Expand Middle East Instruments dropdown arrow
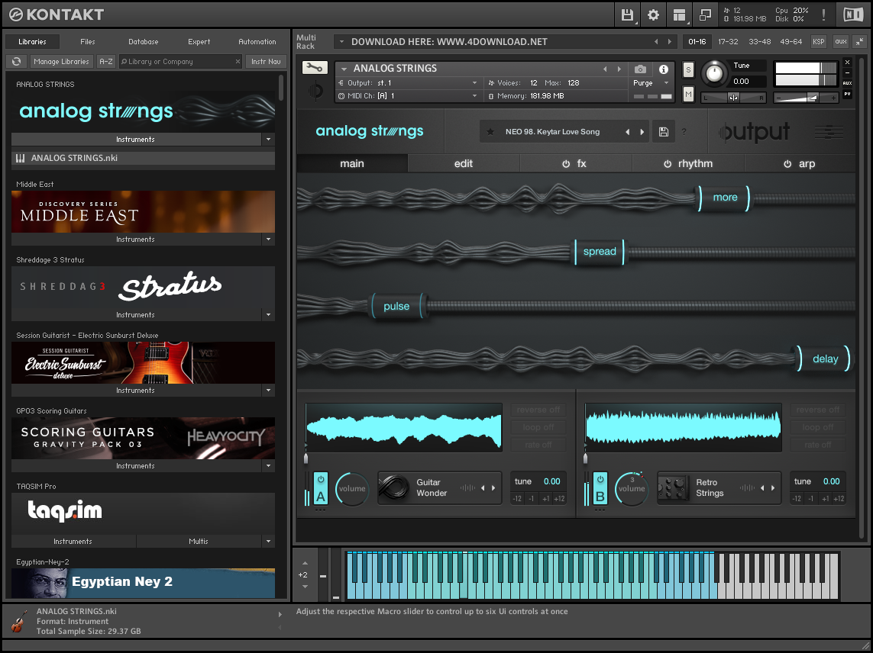The image size is (873, 653). point(268,240)
